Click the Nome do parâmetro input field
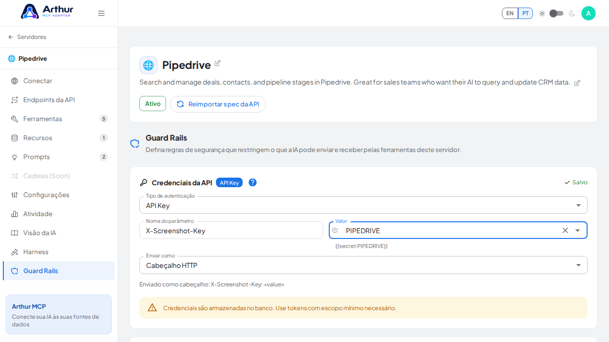The height and width of the screenshot is (342, 609). click(231, 230)
